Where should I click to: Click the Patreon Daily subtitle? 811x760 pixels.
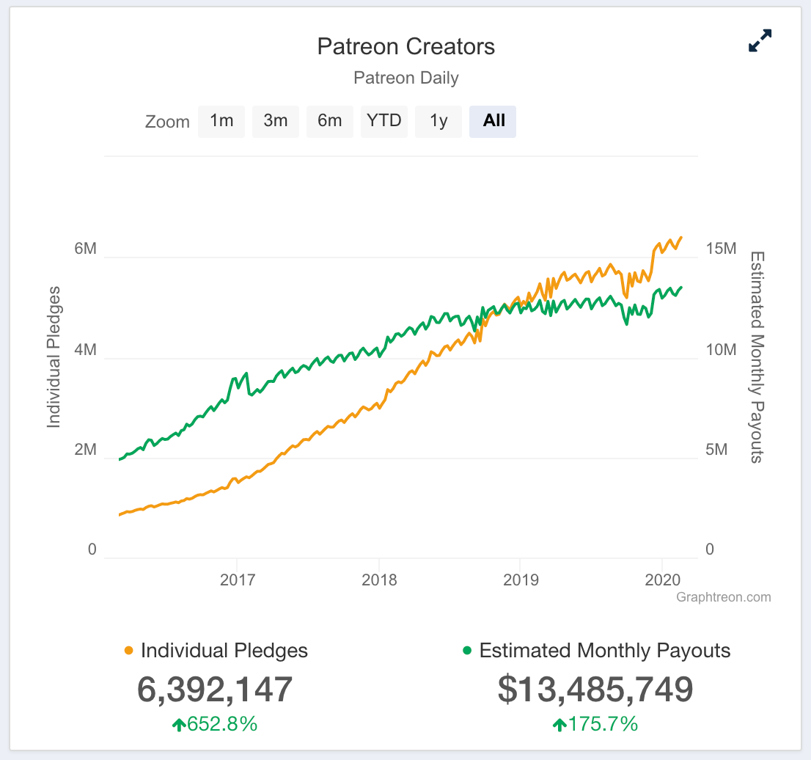pos(405,78)
